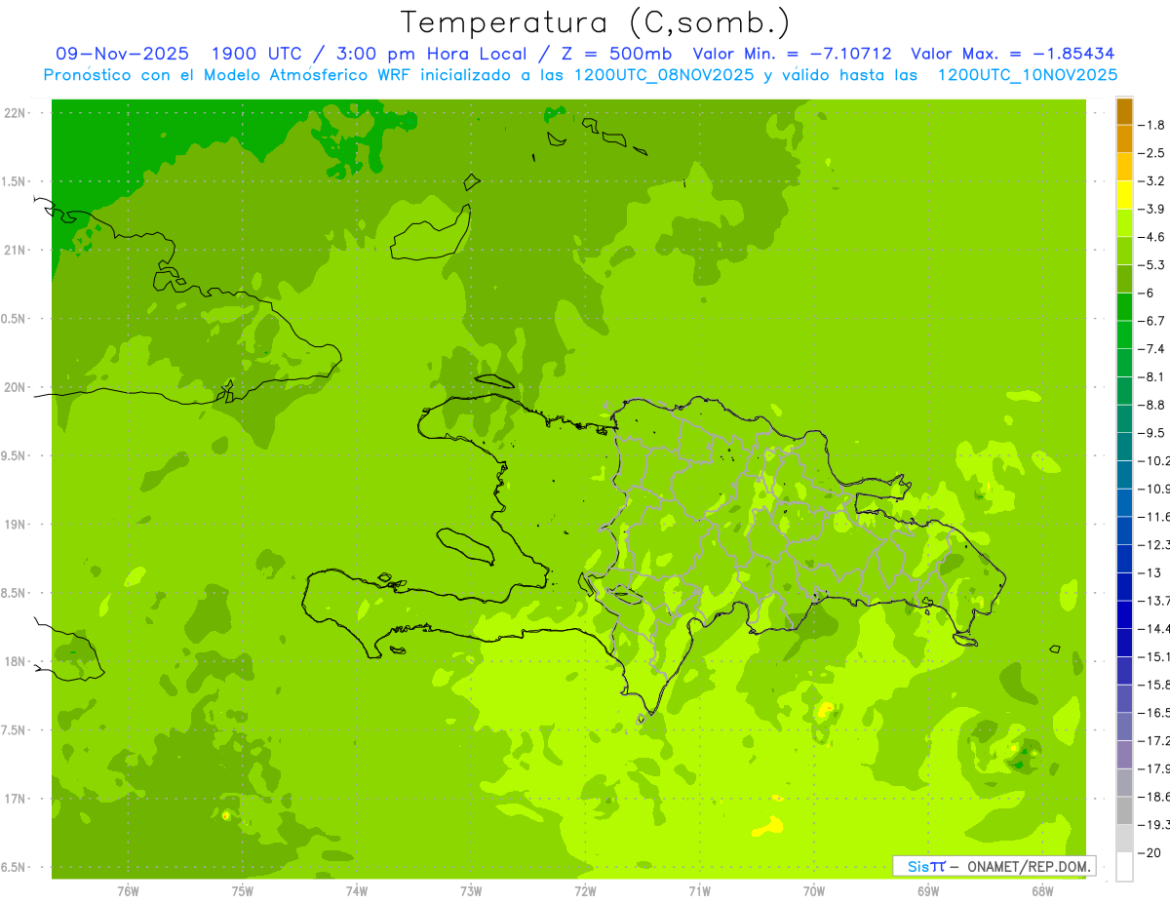Click the "21N" latitude label
1170x904 pixels.
pos(15,250)
